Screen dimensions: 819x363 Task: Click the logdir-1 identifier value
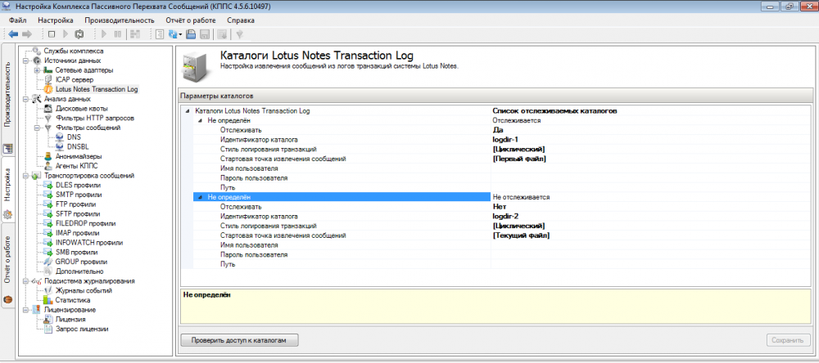(505, 140)
